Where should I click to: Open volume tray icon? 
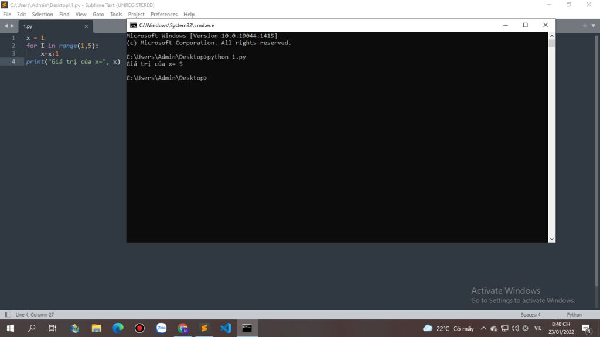[515, 328]
